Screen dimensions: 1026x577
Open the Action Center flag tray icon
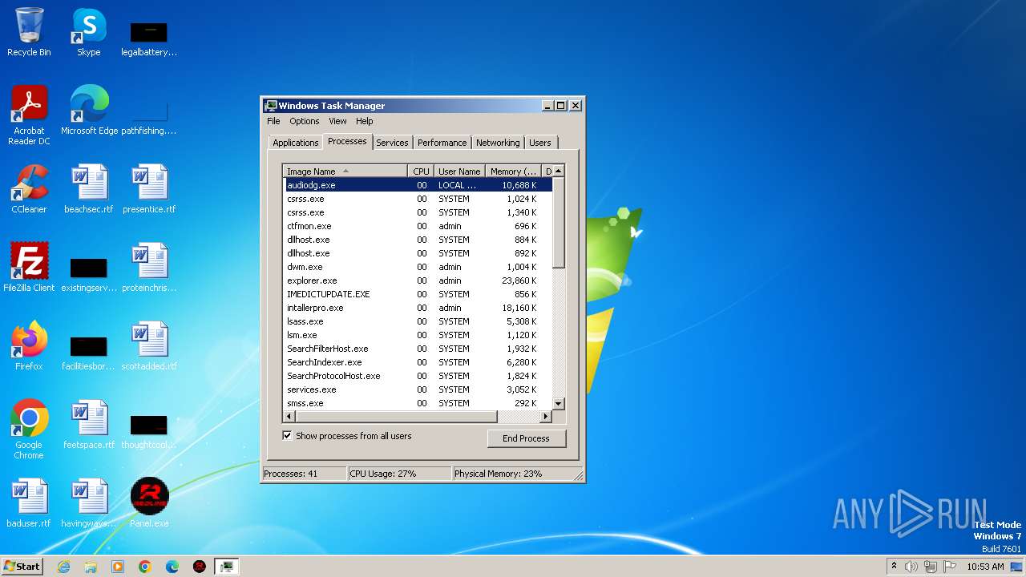click(950, 567)
